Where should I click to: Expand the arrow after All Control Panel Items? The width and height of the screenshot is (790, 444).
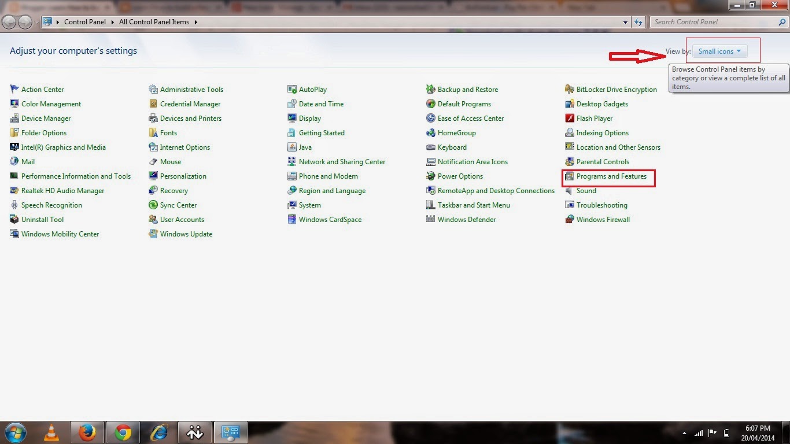point(196,22)
